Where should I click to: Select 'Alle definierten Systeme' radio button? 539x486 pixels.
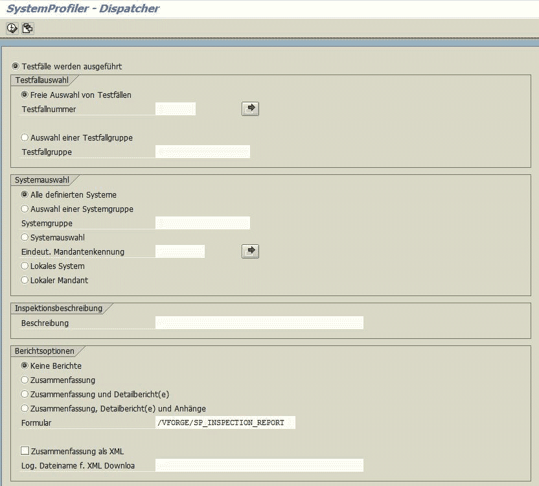click(x=25, y=194)
